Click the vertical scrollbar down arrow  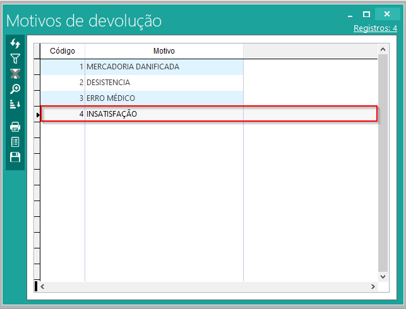tap(382, 276)
